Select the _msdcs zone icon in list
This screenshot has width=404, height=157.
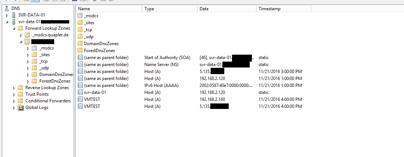coord(80,16)
